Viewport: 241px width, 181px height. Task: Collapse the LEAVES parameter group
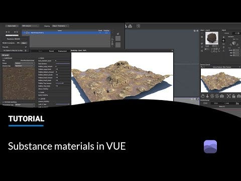[39, 99]
